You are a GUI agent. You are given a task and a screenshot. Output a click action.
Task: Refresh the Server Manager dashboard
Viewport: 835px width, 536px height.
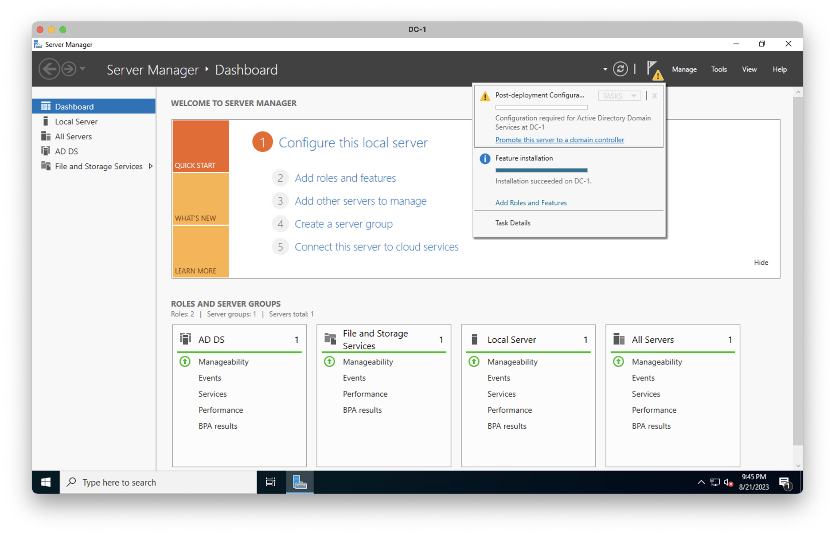[620, 69]
